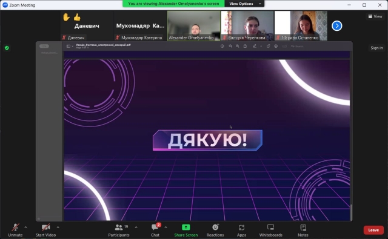388x239 pixels.
Task: Open the View Options dropdown
Action: point(244,4)
